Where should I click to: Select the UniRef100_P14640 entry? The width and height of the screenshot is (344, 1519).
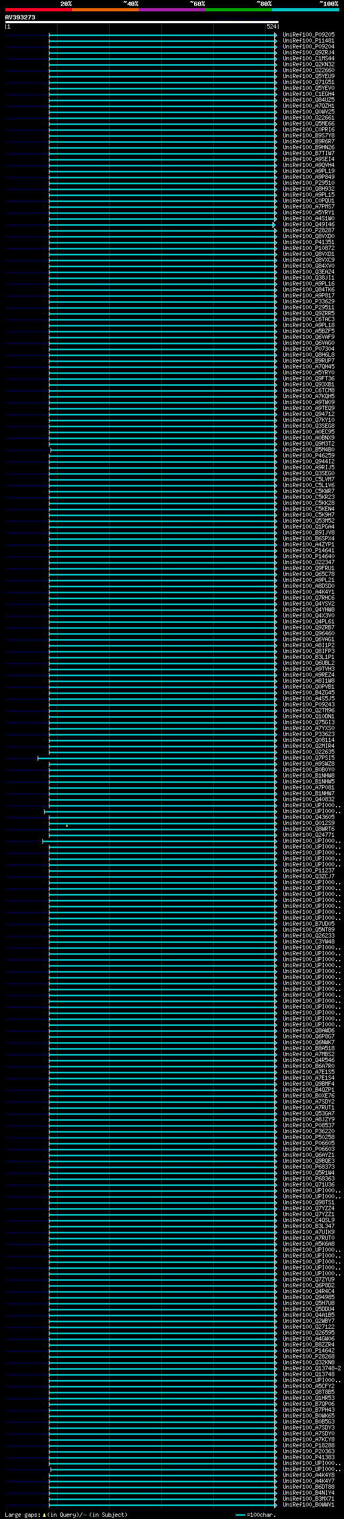coord(309,557)
